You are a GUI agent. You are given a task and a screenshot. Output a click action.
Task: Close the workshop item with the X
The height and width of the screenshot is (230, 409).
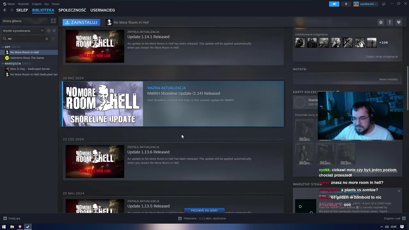pos(399,191)
